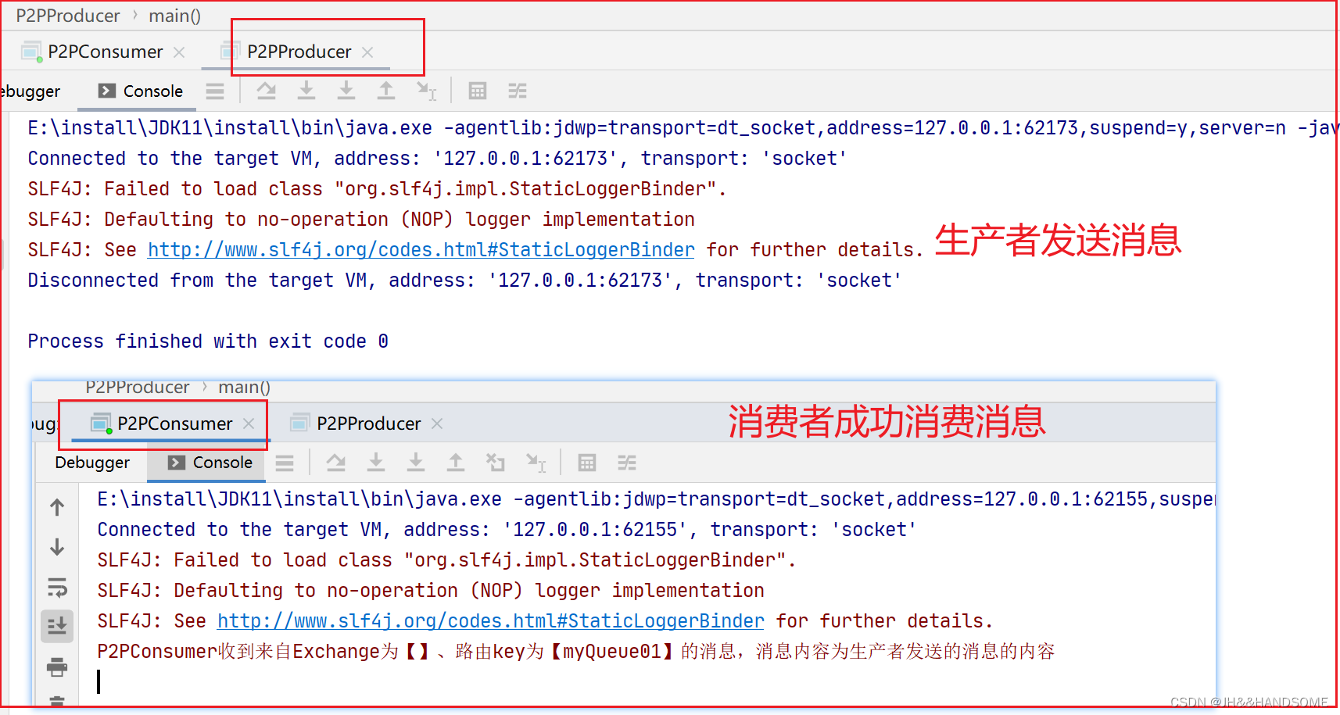Screen dimensions: 1340x715
Task: Click the down arrow in console gutter
Action: coord(57,547)
